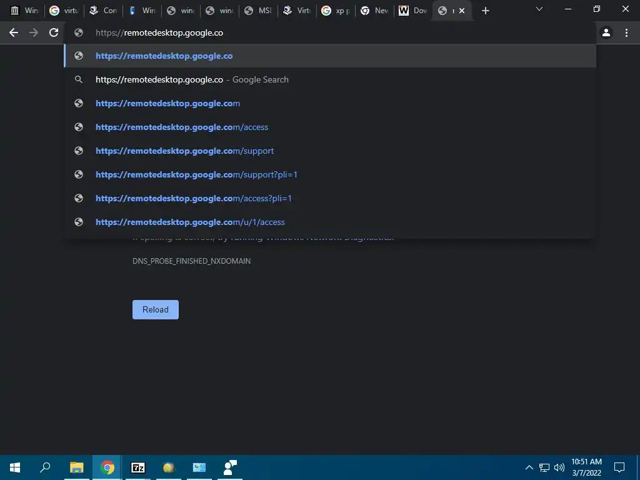Open clock showing 10:51 AM

pos(586,467)
